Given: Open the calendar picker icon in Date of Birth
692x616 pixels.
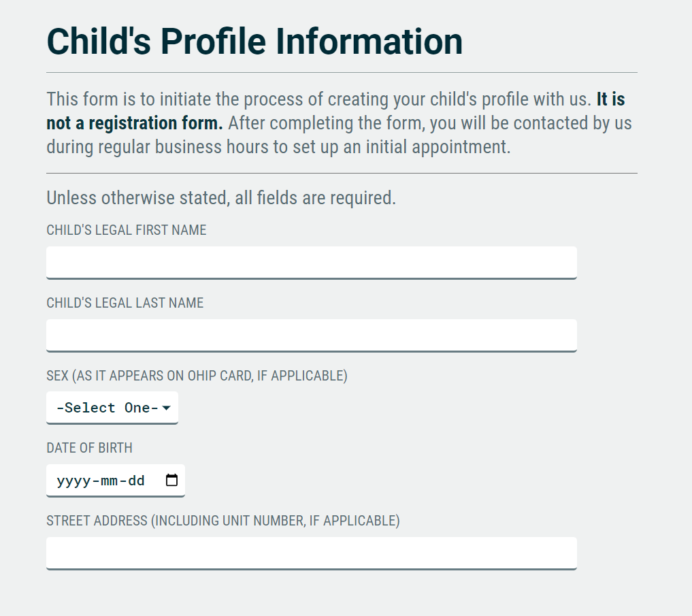Looking at the screenshot, I should point(171,480).
